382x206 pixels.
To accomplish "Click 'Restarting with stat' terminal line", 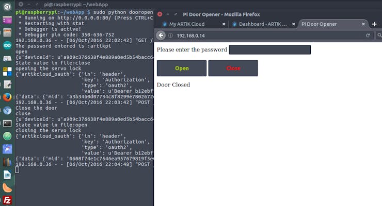I will click(54, 23).
